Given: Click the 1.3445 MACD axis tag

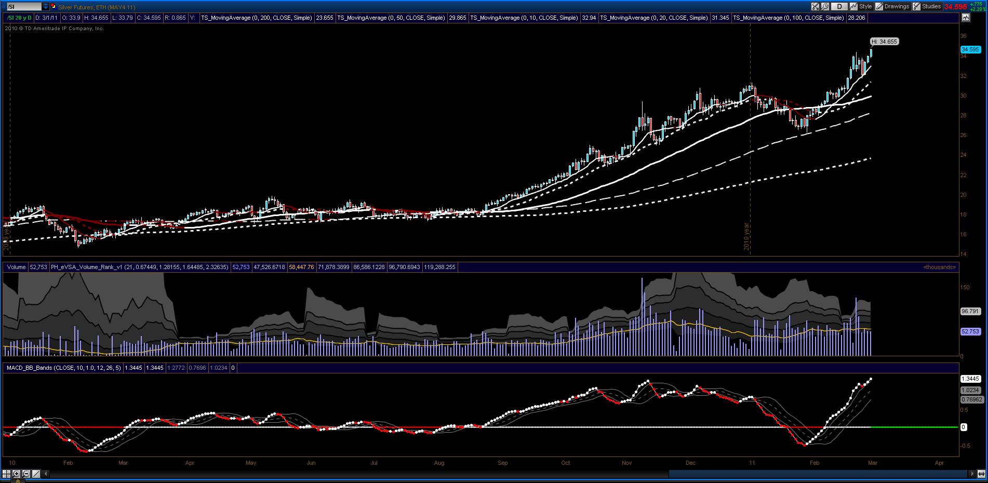Looking at the screenshot, I should [x=970, y=379].
